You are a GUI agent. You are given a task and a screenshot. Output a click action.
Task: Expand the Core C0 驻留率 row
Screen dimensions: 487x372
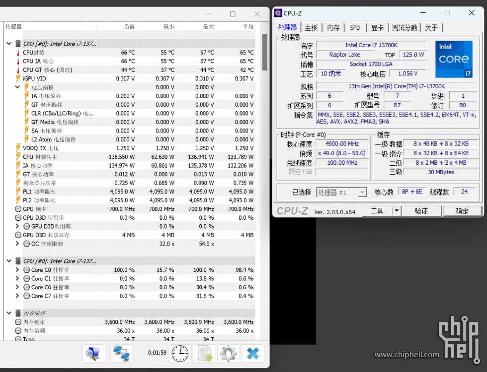coord(17,270)
